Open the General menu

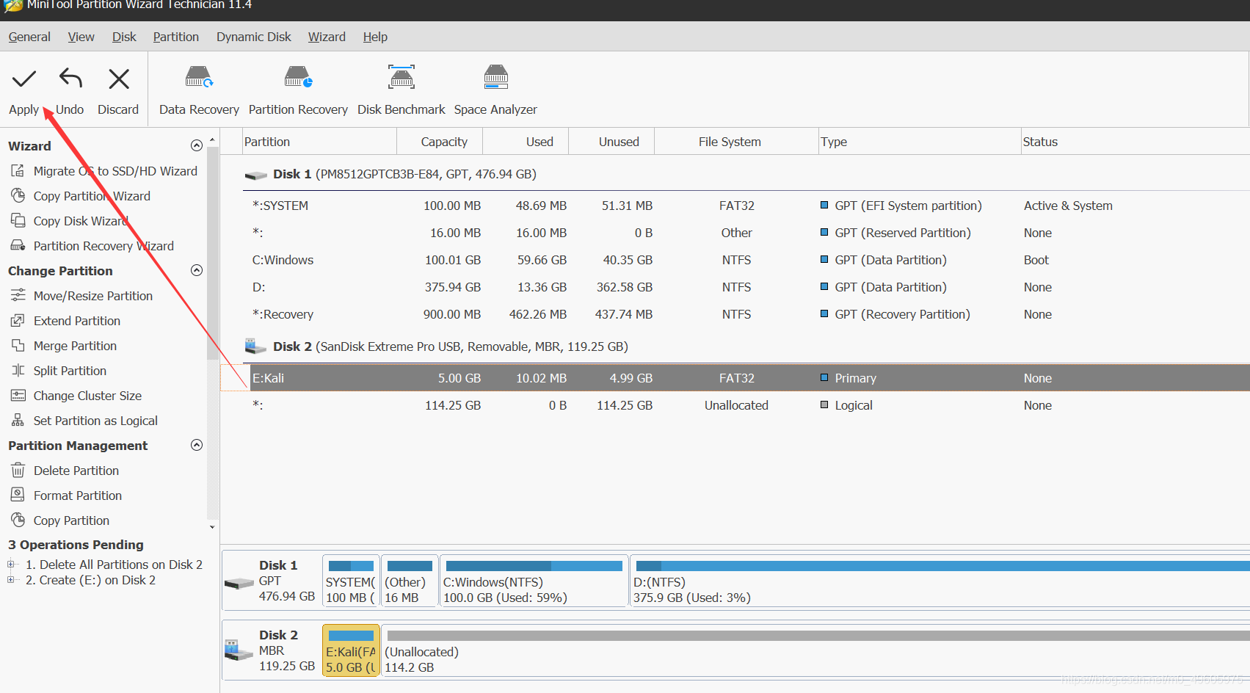(x=29, y=37)
